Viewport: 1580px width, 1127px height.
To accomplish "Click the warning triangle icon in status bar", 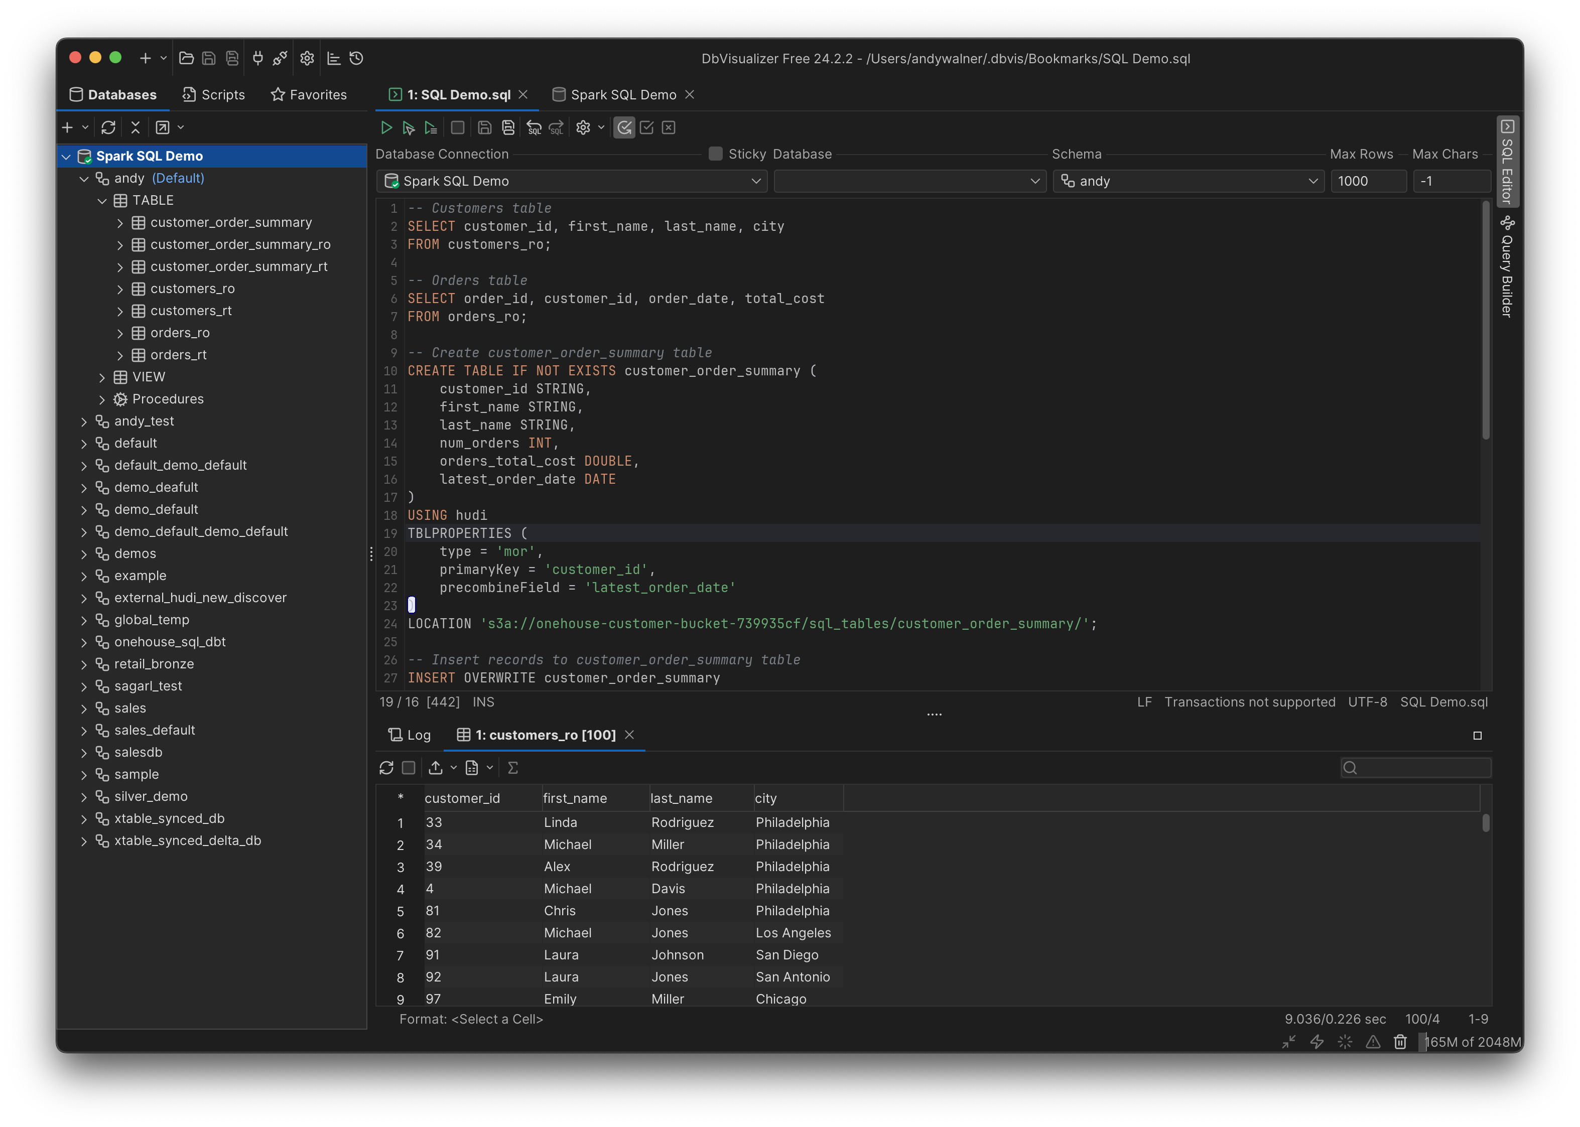I will click(x=1373, y=1042).
